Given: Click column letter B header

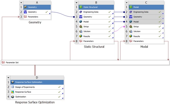Looking at the screenshot, I should (96, 3).
